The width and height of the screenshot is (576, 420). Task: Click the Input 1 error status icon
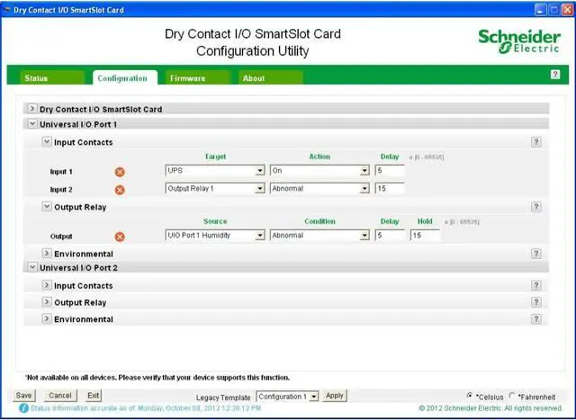point(120,171)
